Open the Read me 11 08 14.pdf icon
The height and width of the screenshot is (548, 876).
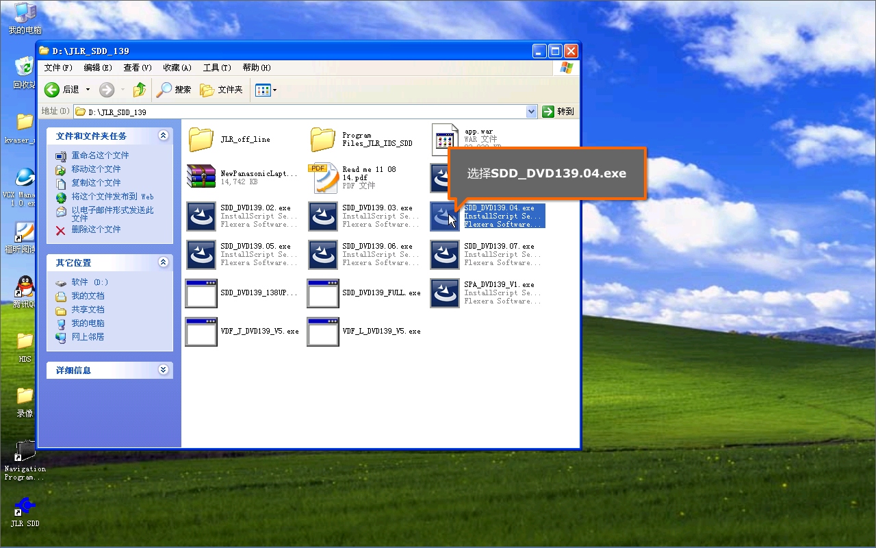(323, 178)
